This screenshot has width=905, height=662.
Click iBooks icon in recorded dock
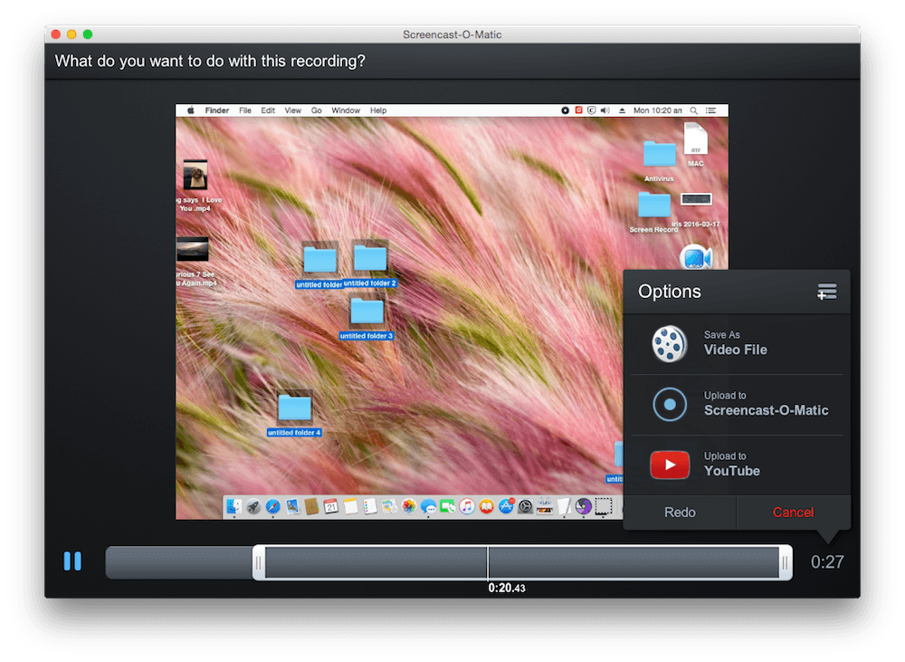(487, 506)
